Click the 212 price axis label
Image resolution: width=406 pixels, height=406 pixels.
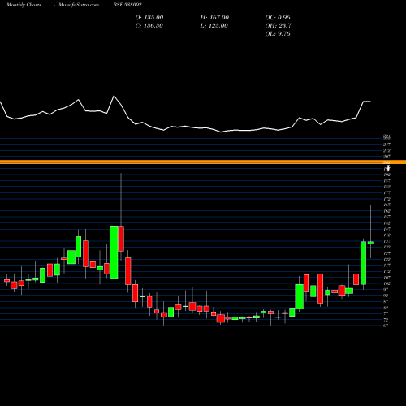coord(387,150)
